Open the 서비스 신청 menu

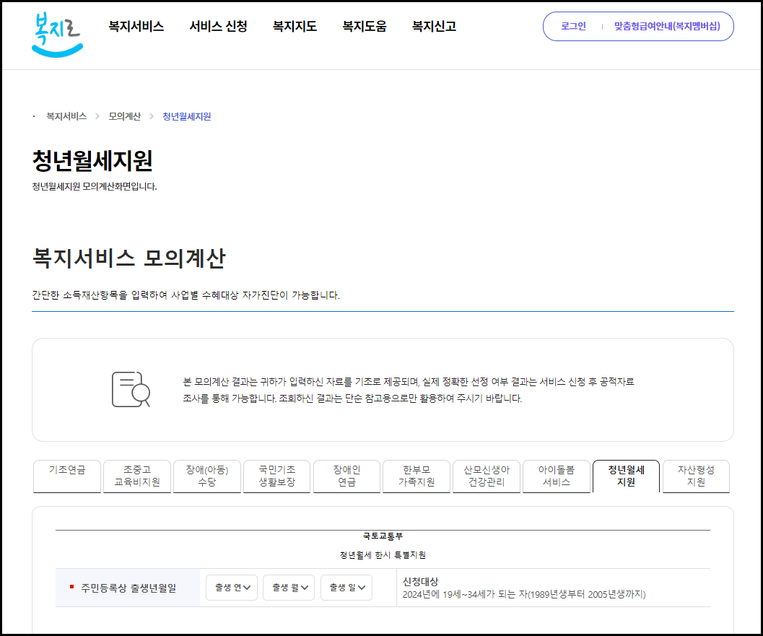click(218, 26)
